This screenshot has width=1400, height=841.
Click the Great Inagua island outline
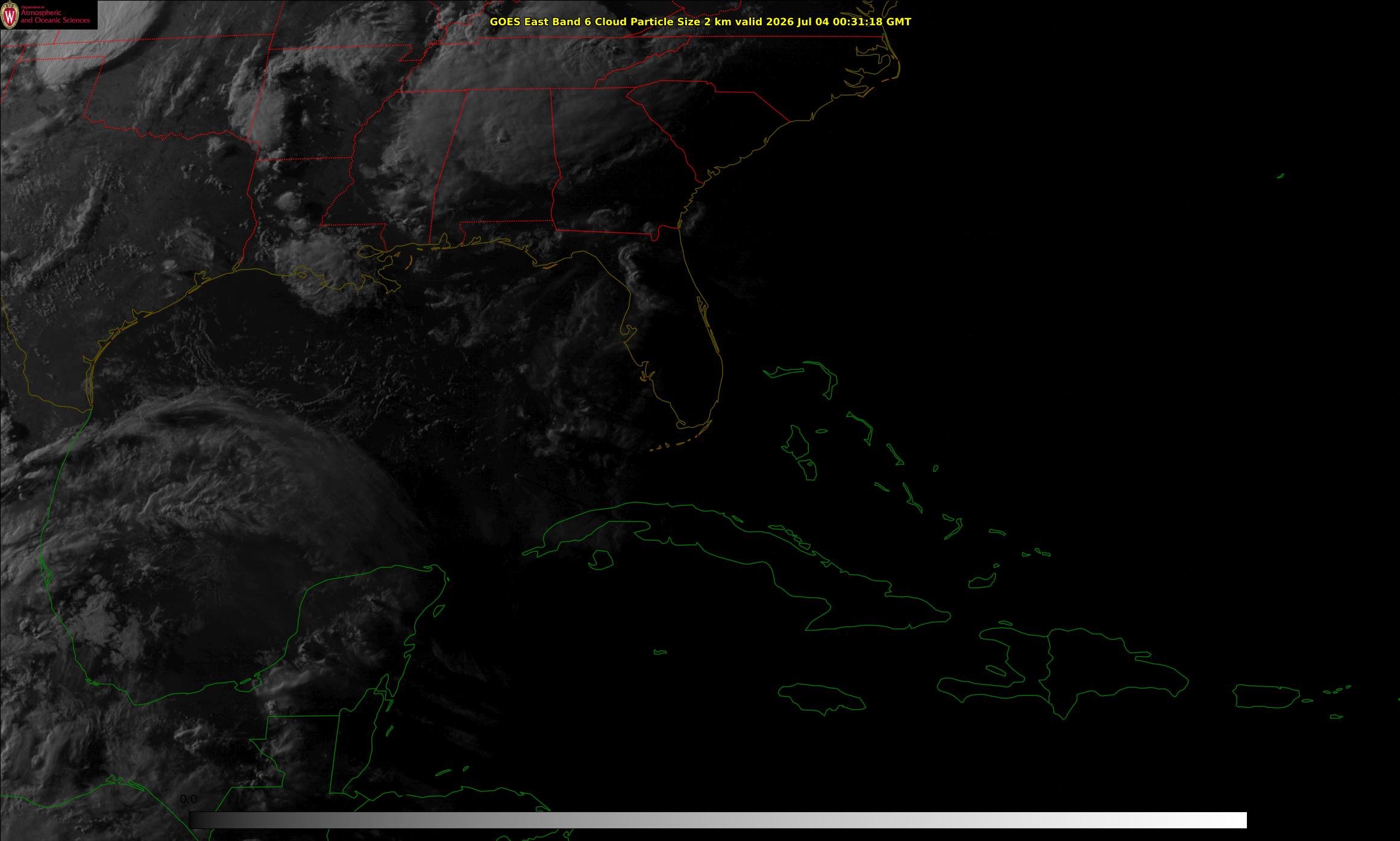[x=982, y=582]
